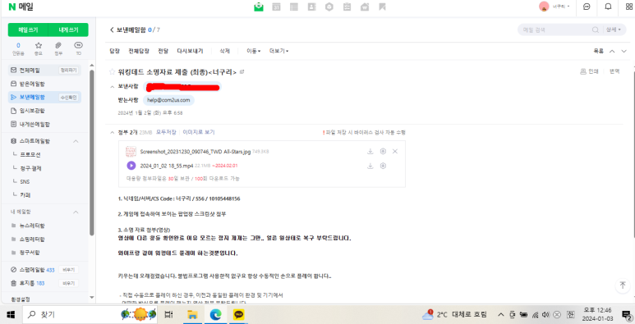Go back with the 보낸메일함 arrow

tap(112, 30)
